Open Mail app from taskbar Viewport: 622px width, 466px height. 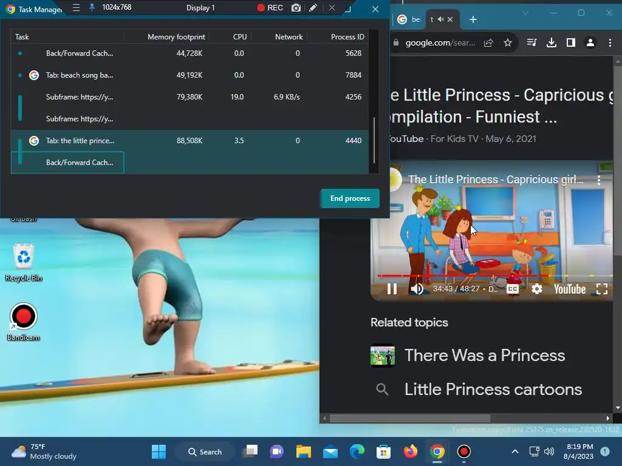tap(330, 451)
